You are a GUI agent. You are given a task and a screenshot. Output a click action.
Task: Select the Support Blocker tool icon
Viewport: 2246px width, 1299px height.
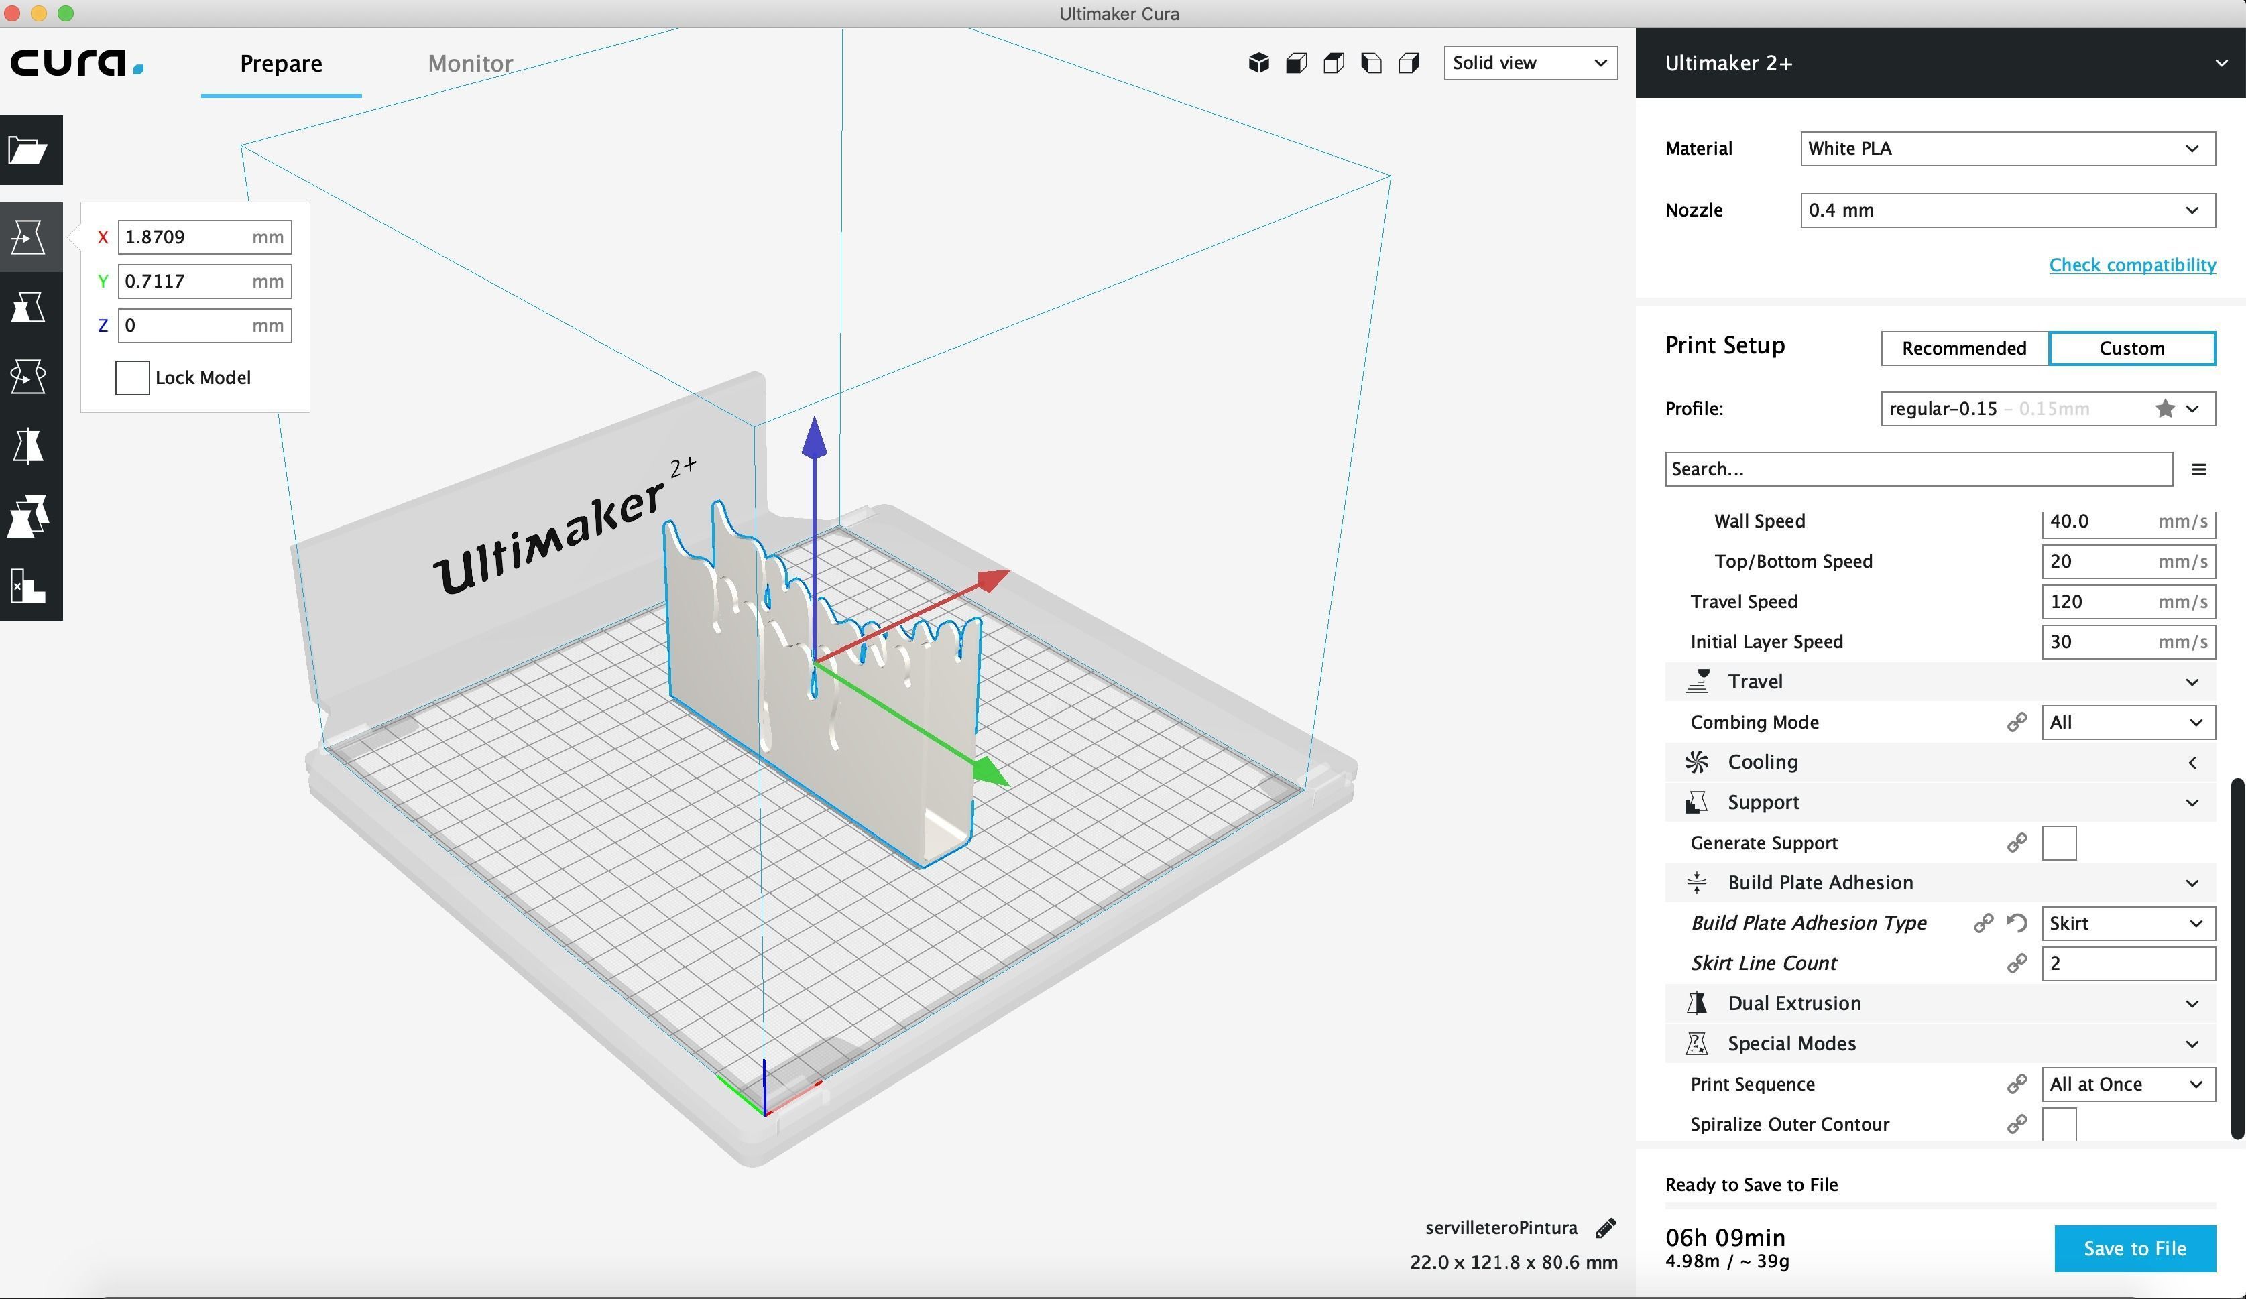(29, 585)
